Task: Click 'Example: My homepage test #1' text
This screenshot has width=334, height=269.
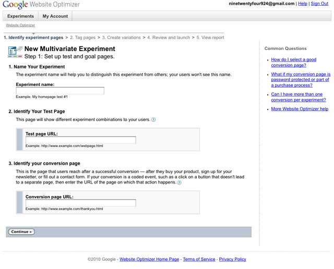Action: pos(42,97)
